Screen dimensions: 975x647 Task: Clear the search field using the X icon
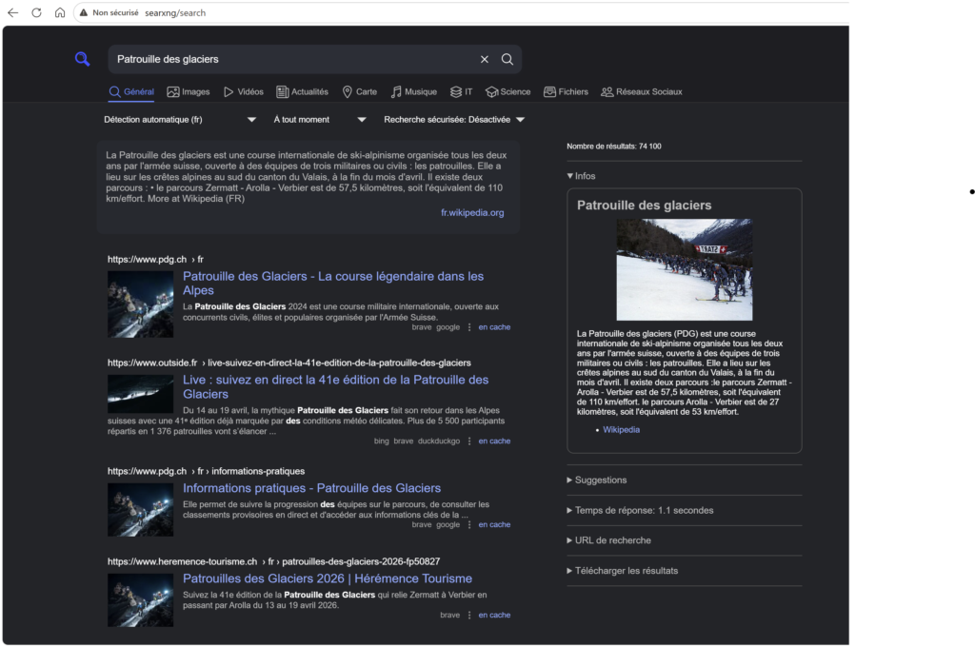(484, 59)
